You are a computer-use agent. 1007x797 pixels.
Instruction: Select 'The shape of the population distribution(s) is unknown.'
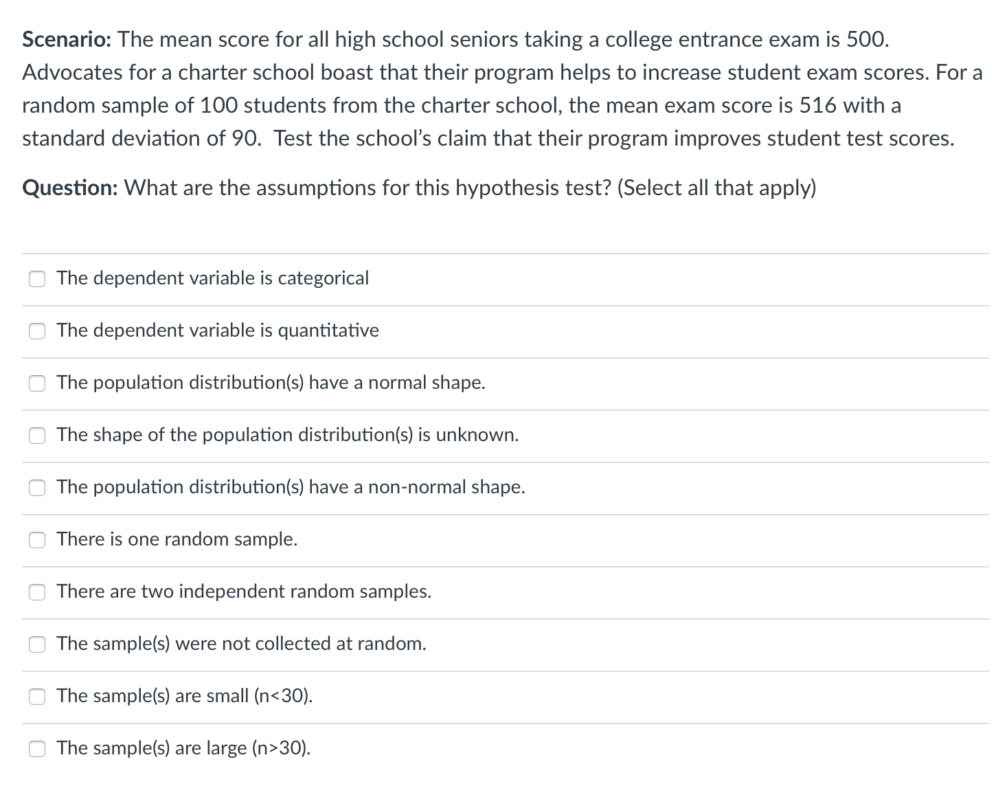38,436
